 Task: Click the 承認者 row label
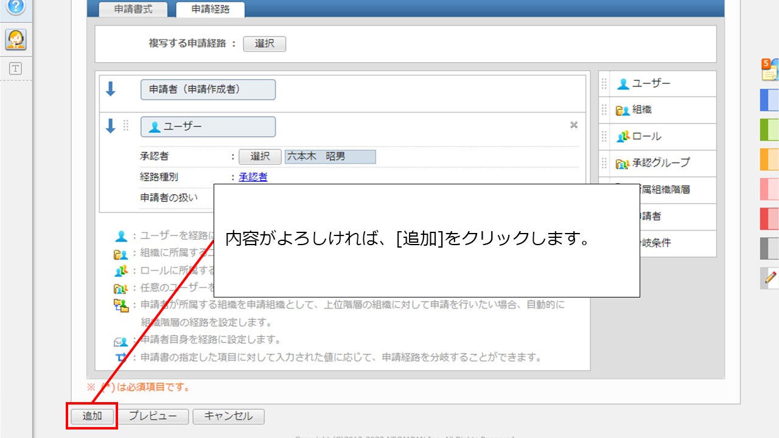154,156
